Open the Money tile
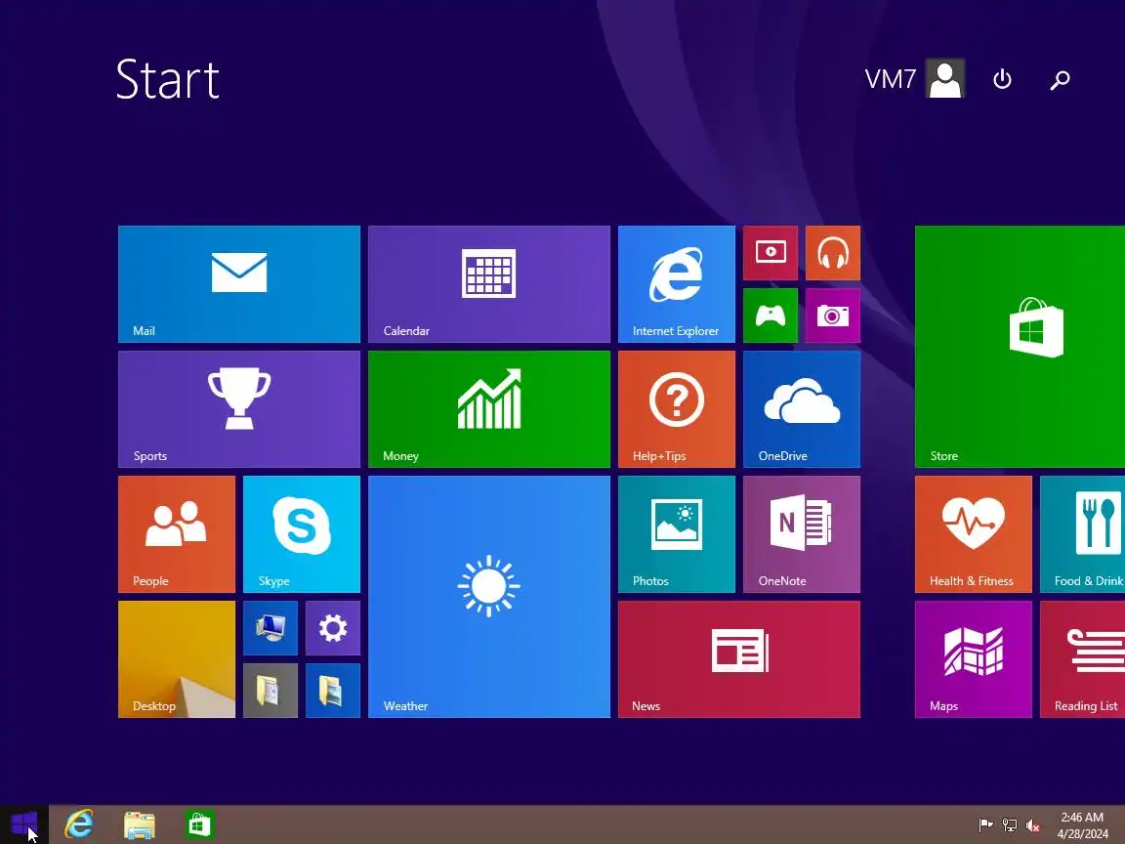The width and height of the screenshot is (1125, 844). 488,409
